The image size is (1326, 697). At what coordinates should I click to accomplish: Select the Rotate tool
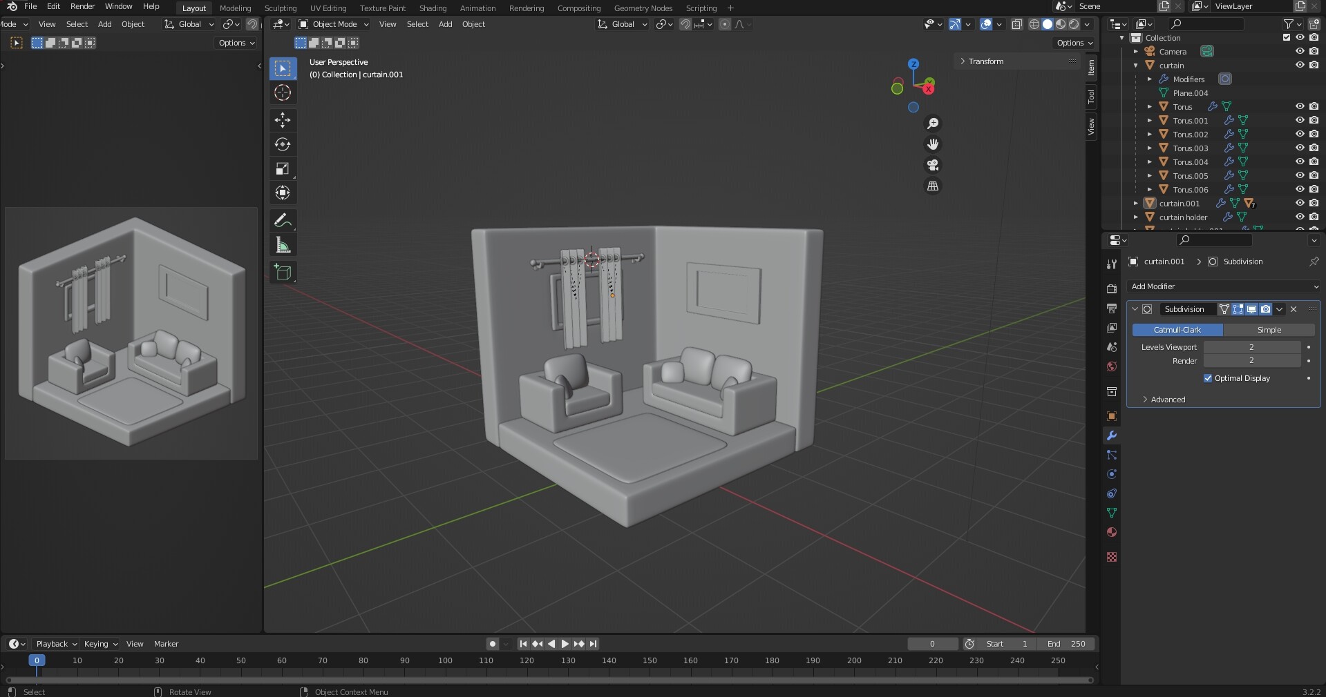[282, 144]
